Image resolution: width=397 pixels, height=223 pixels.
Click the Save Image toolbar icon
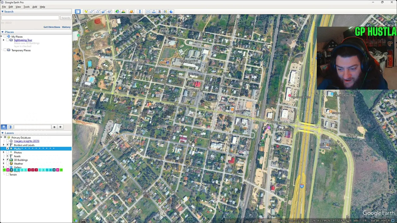[160, 11]
